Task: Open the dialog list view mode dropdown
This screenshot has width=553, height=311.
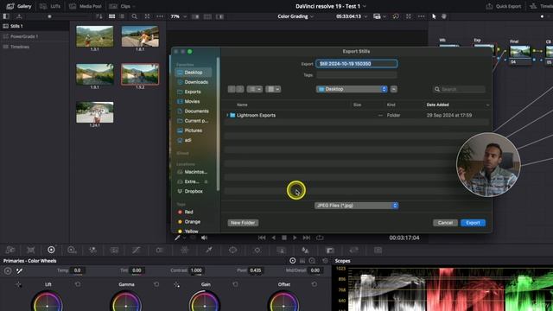Action: (x=255, y=89)
